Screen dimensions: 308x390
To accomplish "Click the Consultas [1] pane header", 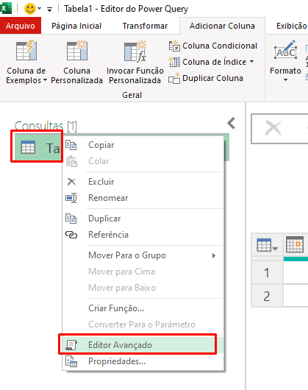I will pos(46,126).
